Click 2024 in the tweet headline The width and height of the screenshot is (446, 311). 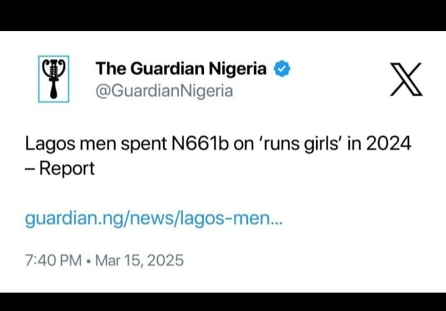[x=388, y=144]
